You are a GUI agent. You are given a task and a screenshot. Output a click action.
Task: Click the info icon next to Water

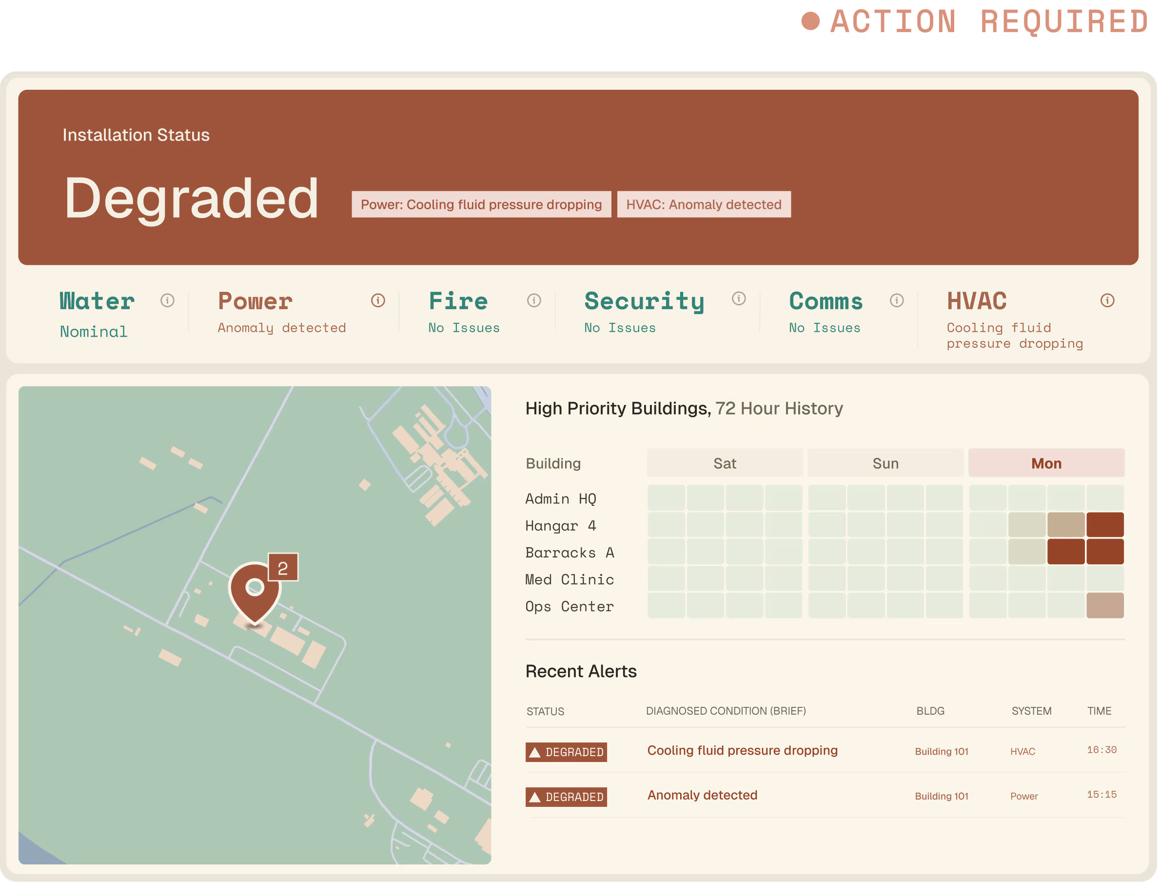pos(167,301)
